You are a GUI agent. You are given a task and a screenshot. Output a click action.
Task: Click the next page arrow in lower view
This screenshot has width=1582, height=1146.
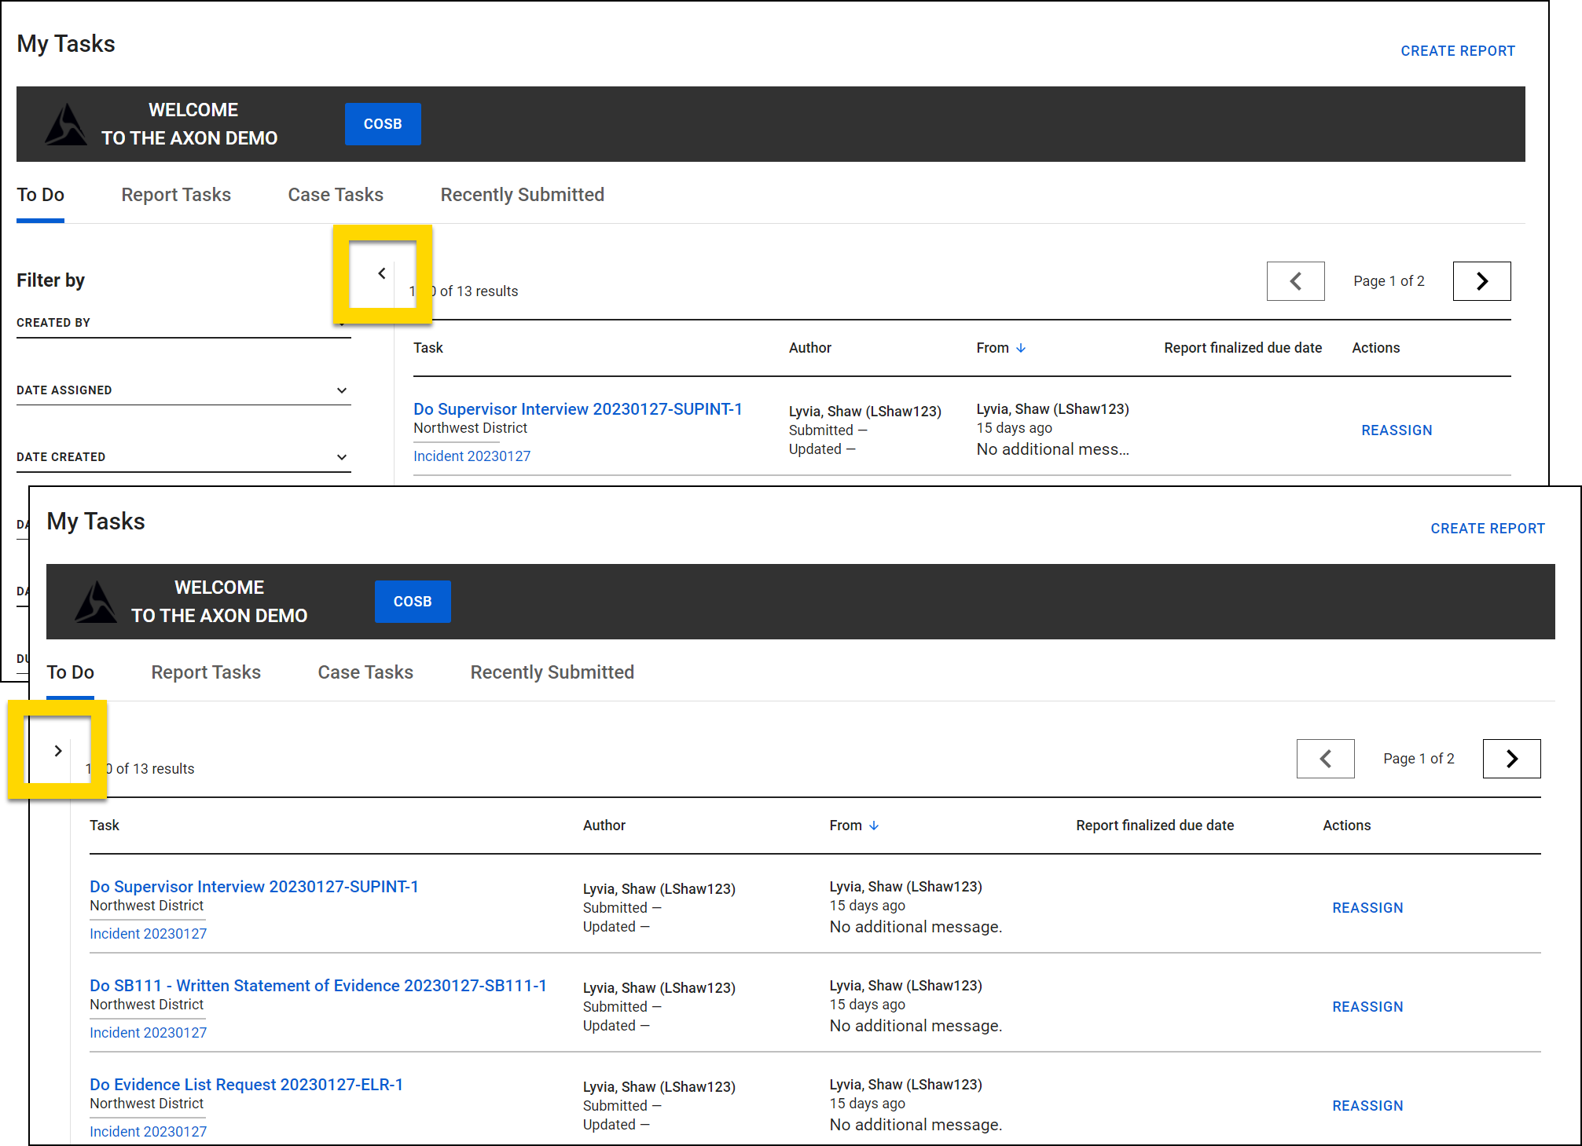point(1510,758)
